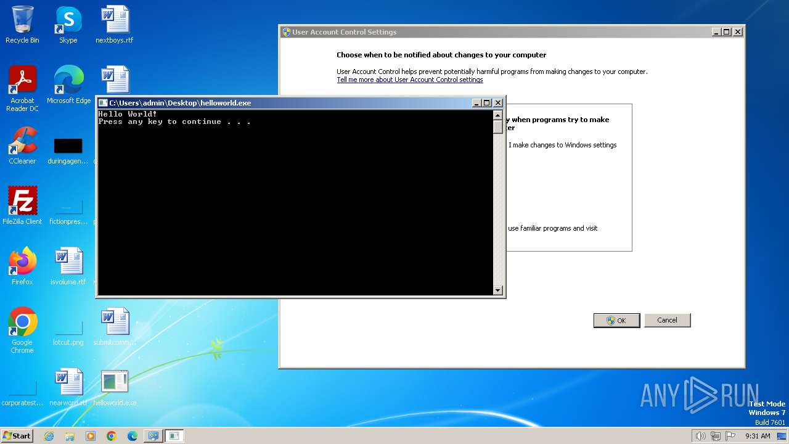Click console scrollbar down arrow
The image size is (789, 444).
click(498, 290)
